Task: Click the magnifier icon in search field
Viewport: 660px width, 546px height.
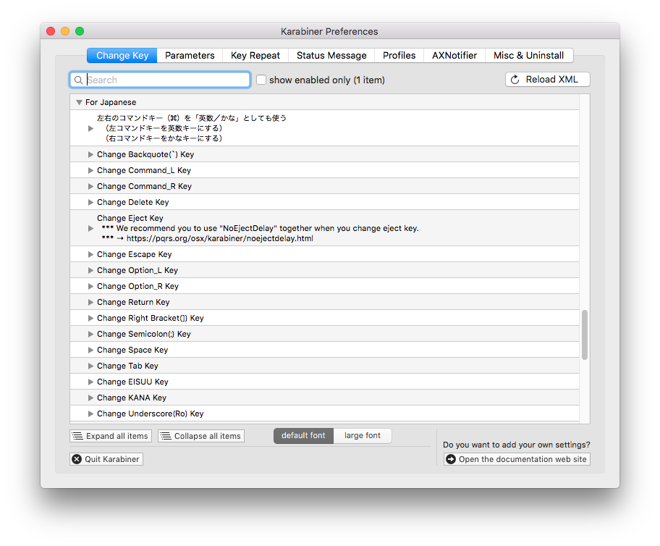Action: tap(78, 80)
